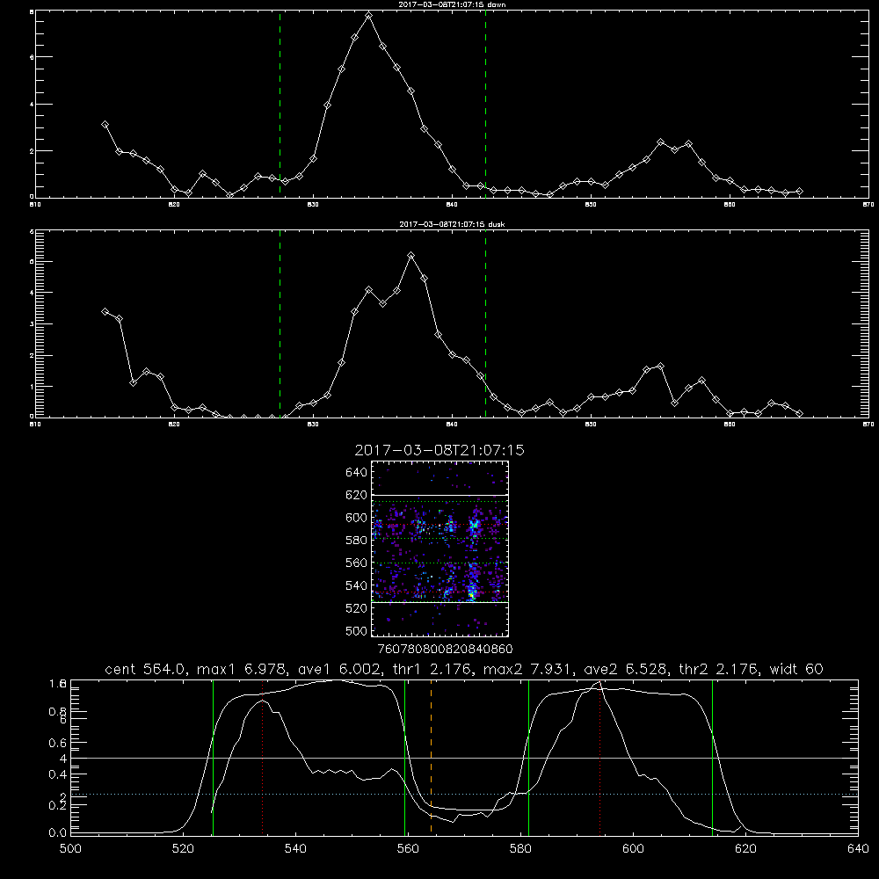Click 'thr1 2.176' in the stats line
879x879 pixels.
[x=432, y=669]
